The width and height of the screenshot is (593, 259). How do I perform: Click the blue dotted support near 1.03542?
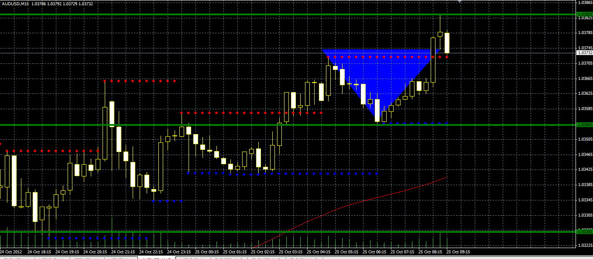pyautogui.click(x=415, y=123)
